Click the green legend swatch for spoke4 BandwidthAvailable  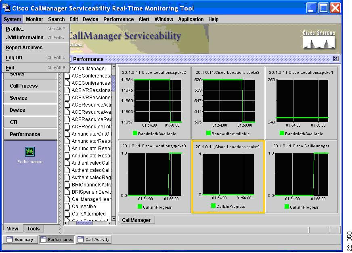pos(282,133)
